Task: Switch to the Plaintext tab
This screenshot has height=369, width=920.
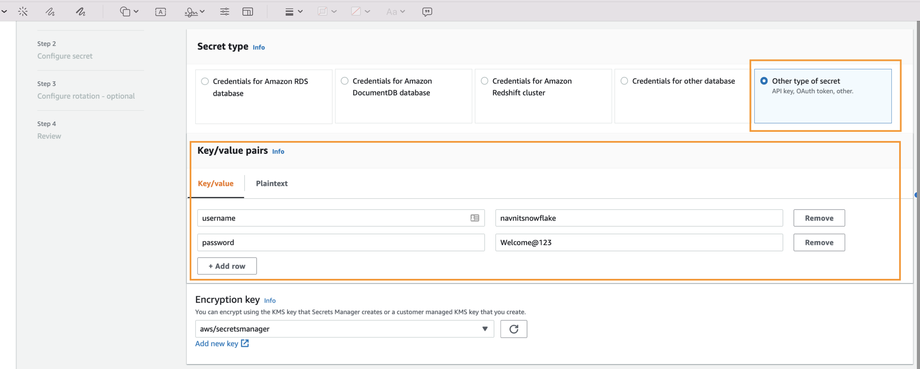Action: [272, 183]
